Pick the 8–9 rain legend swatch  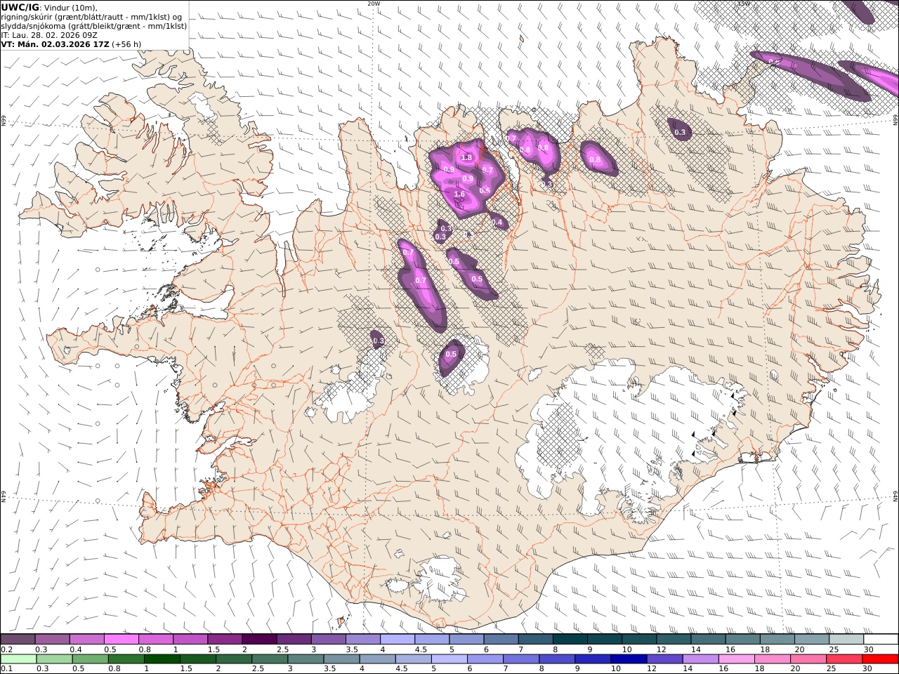[557, 659]
